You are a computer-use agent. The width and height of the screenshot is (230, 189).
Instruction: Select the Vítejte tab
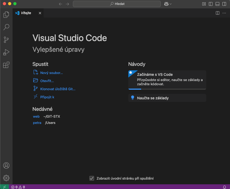(26, 13)
